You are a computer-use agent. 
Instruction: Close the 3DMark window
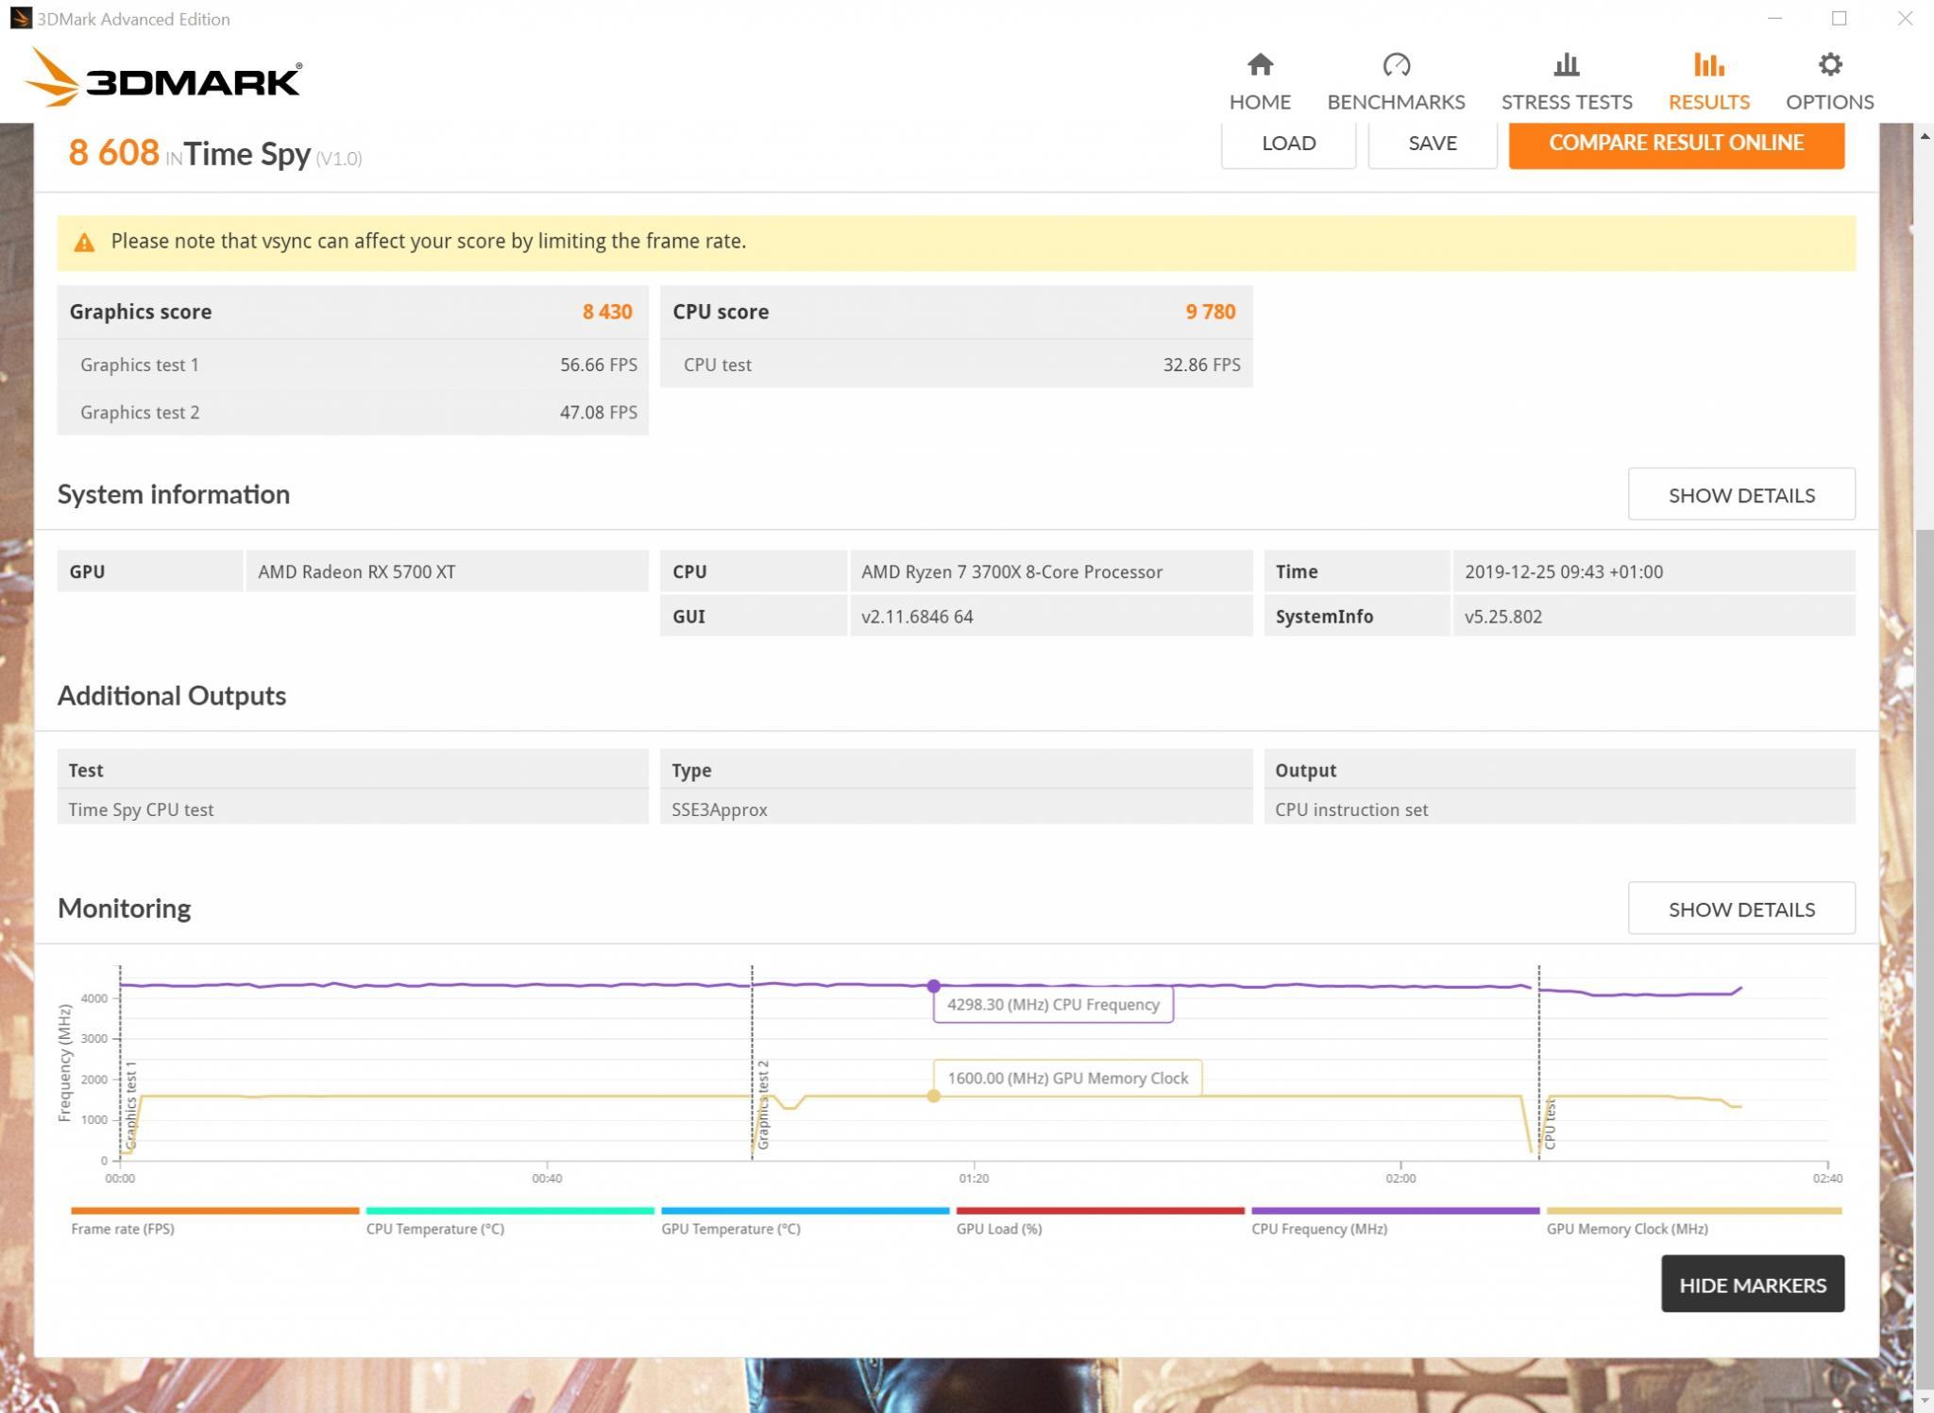[x=1905, y=18]
